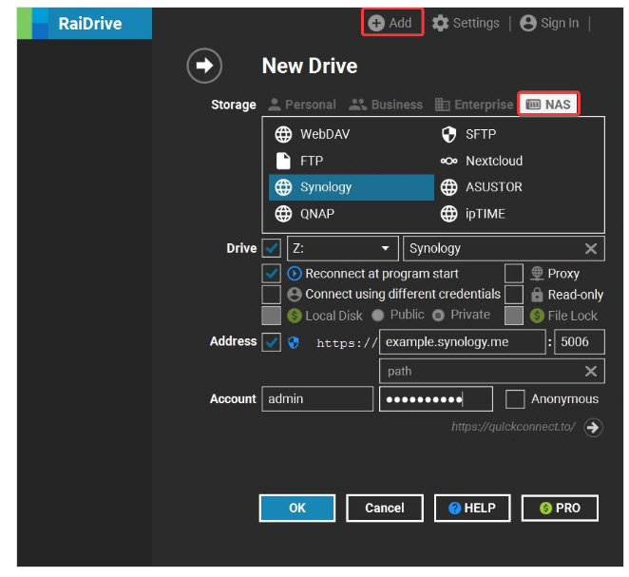
Task: Check the Anonymous account checkbox
Action: [x=515, y=399]
